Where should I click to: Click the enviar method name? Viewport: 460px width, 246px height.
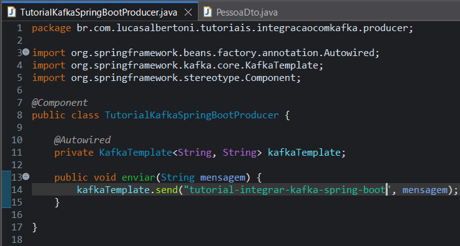tap(138, 177)
